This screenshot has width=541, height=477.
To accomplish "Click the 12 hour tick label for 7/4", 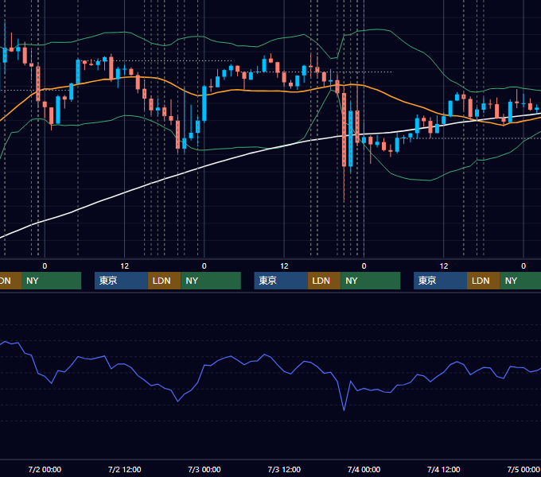I will tap(444, 266).
